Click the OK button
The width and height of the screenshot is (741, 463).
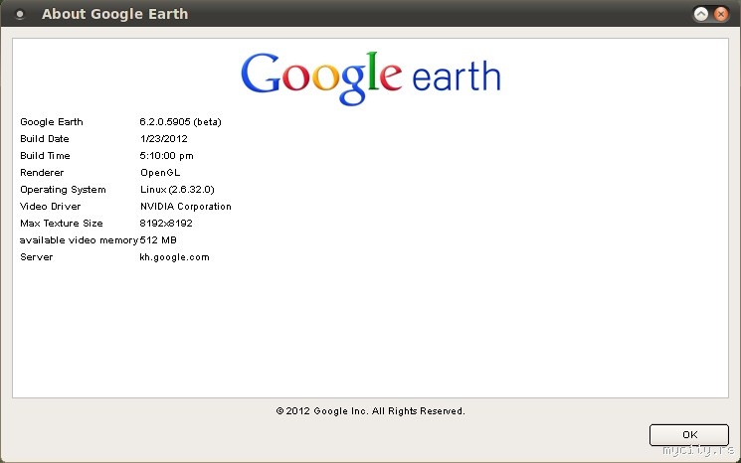tap(689, 434)
